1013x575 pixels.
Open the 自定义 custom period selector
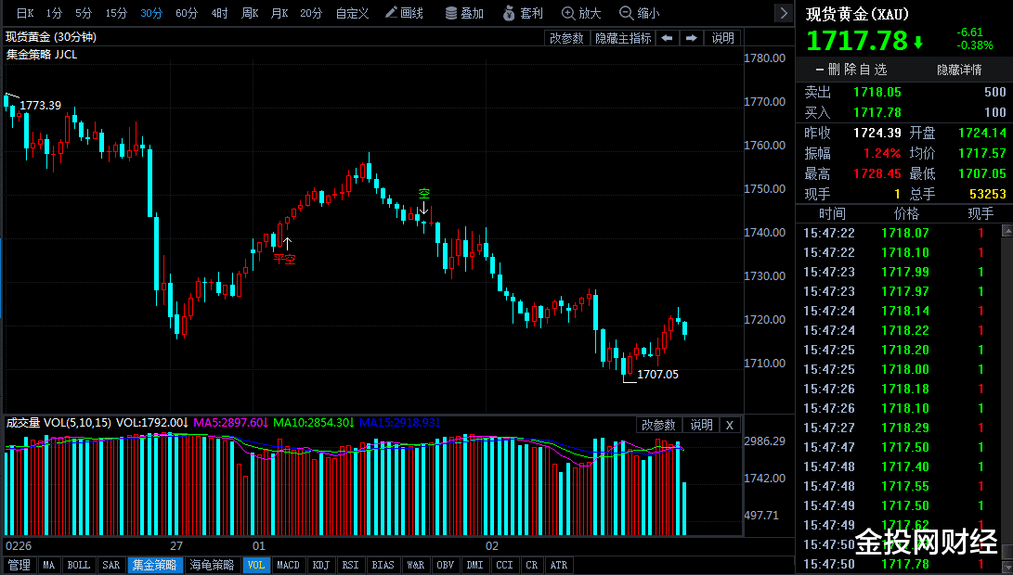[x=353, y=13]
